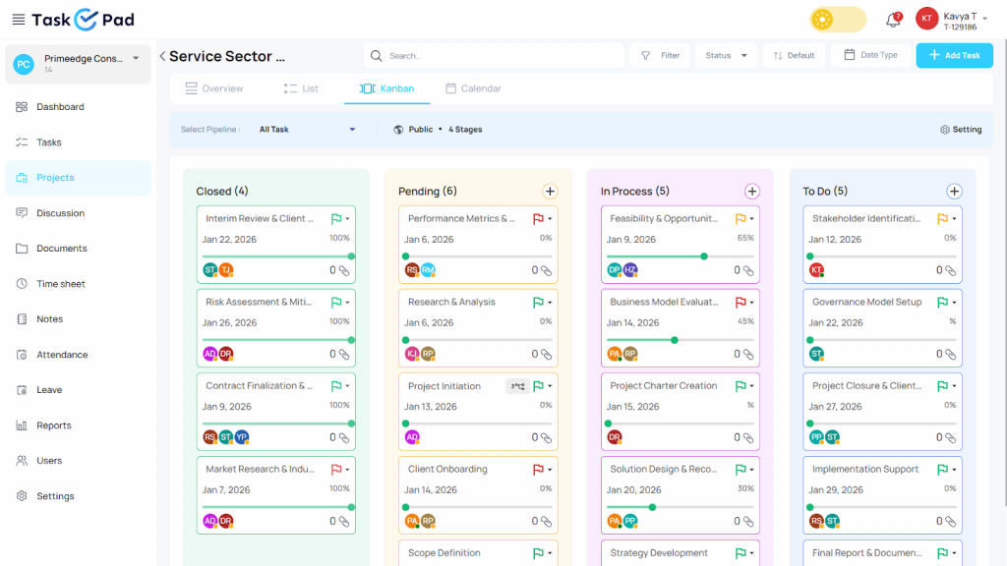This screenshot has height=566, width=1007.
Task: Toggle the light/dark theme switch
Action: [x=838, y=20]
